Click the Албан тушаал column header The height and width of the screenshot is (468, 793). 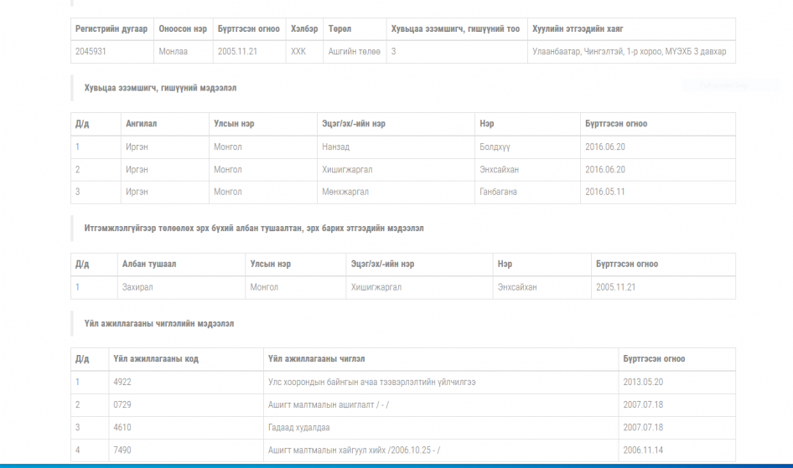click(x=149, y=265)
